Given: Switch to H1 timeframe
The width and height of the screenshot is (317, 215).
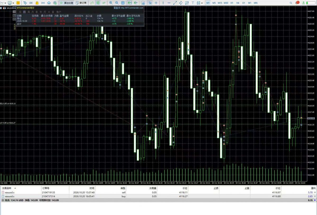Looking at the screenshot, I should click(x=232, y=3).
